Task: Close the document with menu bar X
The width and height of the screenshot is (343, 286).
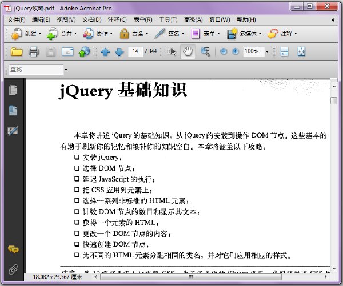Action: tap(333, 20)
